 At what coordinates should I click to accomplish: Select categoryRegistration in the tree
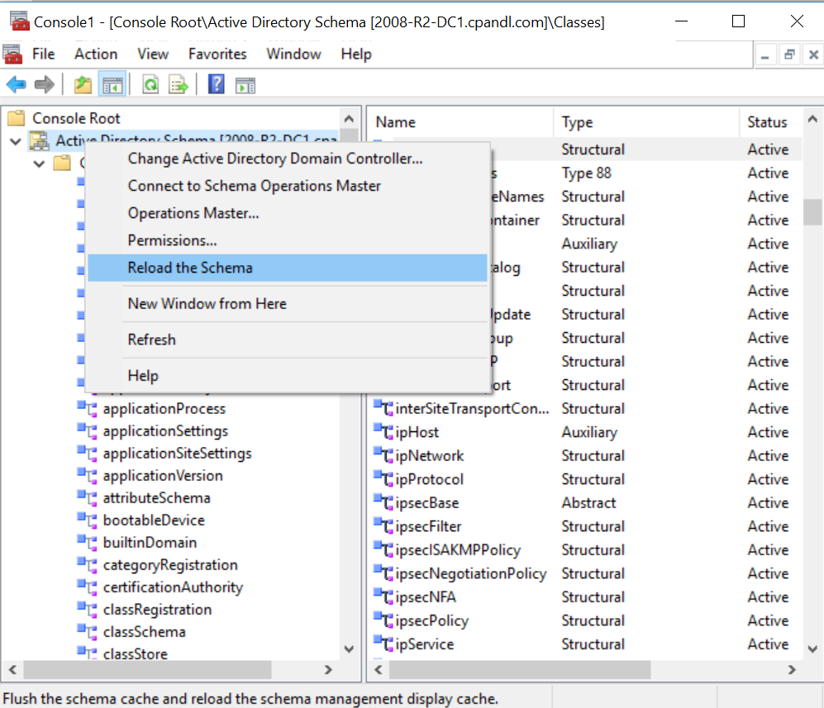(x=170, y=565)
